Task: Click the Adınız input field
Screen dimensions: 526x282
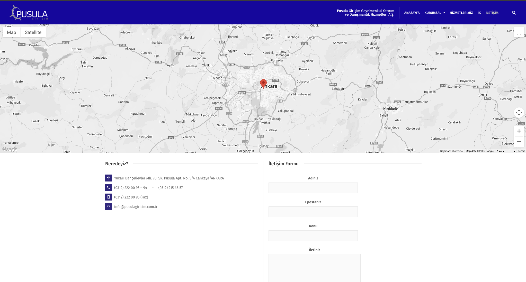Action: tap(313, 188)
